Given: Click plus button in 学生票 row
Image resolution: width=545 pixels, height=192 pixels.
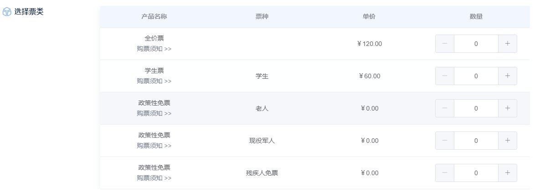Looking at the screenshot, I should tap(507, 76).
